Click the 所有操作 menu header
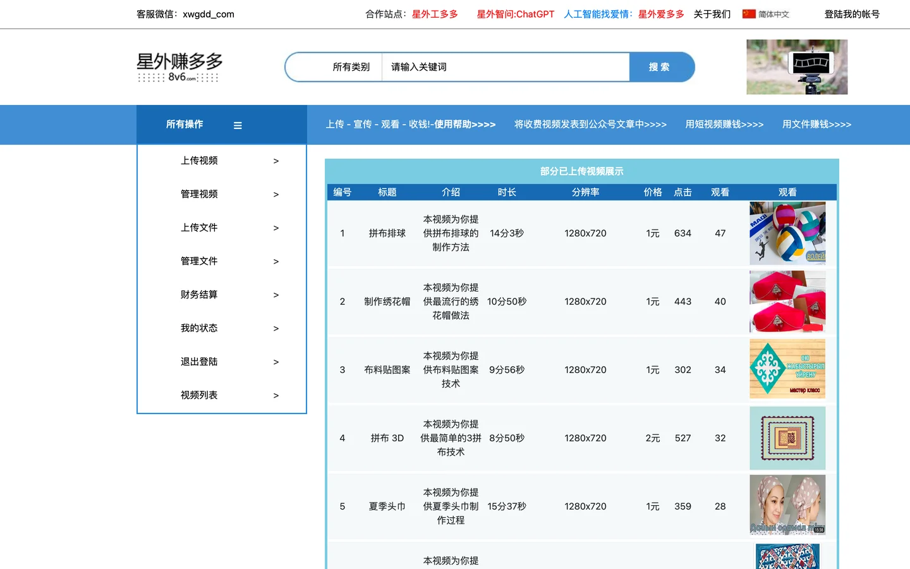The height and width of the screenshot is (569, 910). coord(185,125)
